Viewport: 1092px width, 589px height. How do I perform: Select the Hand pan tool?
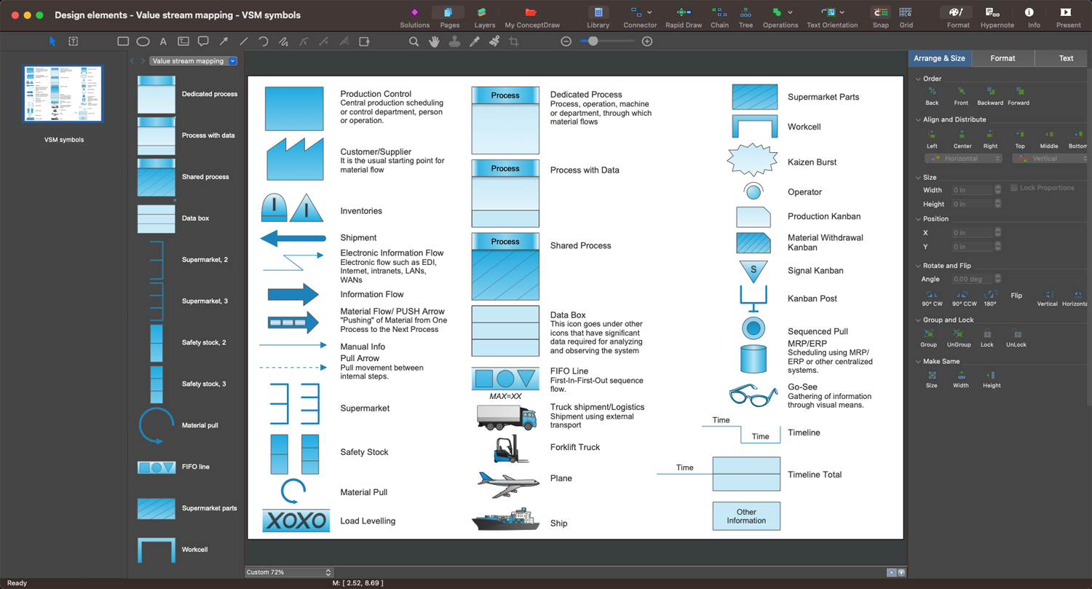(434, 41)
